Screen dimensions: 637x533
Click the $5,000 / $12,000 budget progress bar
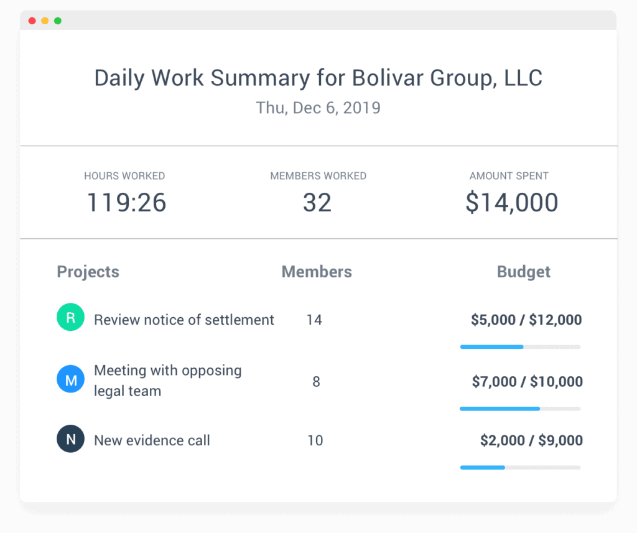point(521,346)
